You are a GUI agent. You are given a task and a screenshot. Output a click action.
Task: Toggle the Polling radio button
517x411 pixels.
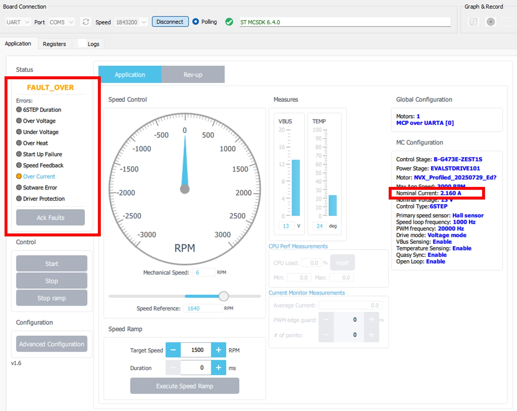point(195,22)
